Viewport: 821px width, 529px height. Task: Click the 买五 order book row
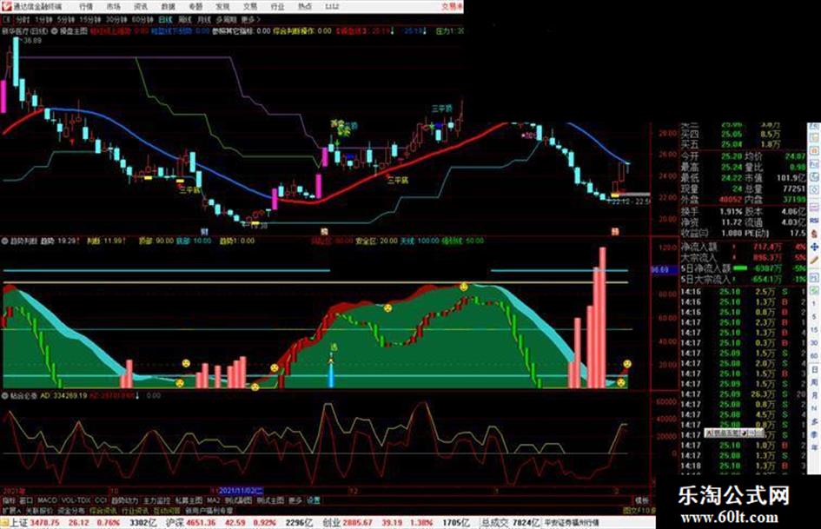click(731, 144)
